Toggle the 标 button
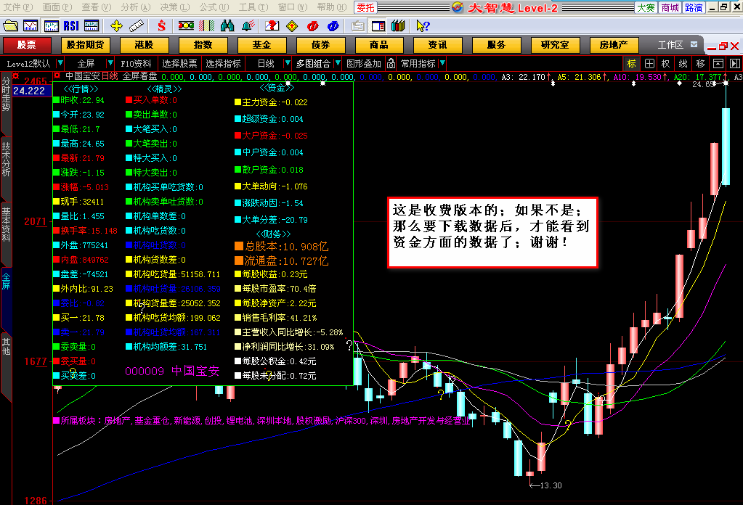Screen dimensions: 743x505 click(631, 63)
